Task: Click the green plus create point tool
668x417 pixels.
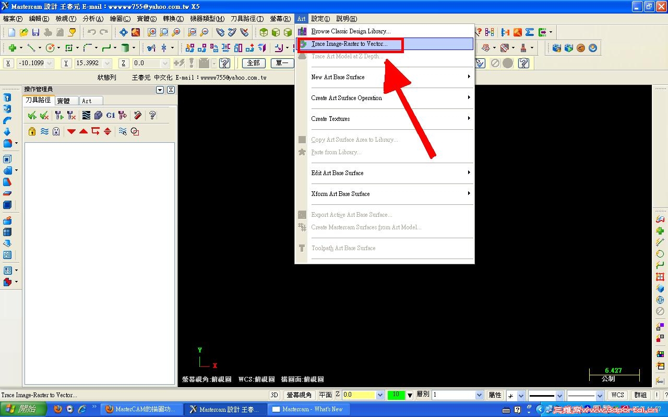Action: coord(12,48)
